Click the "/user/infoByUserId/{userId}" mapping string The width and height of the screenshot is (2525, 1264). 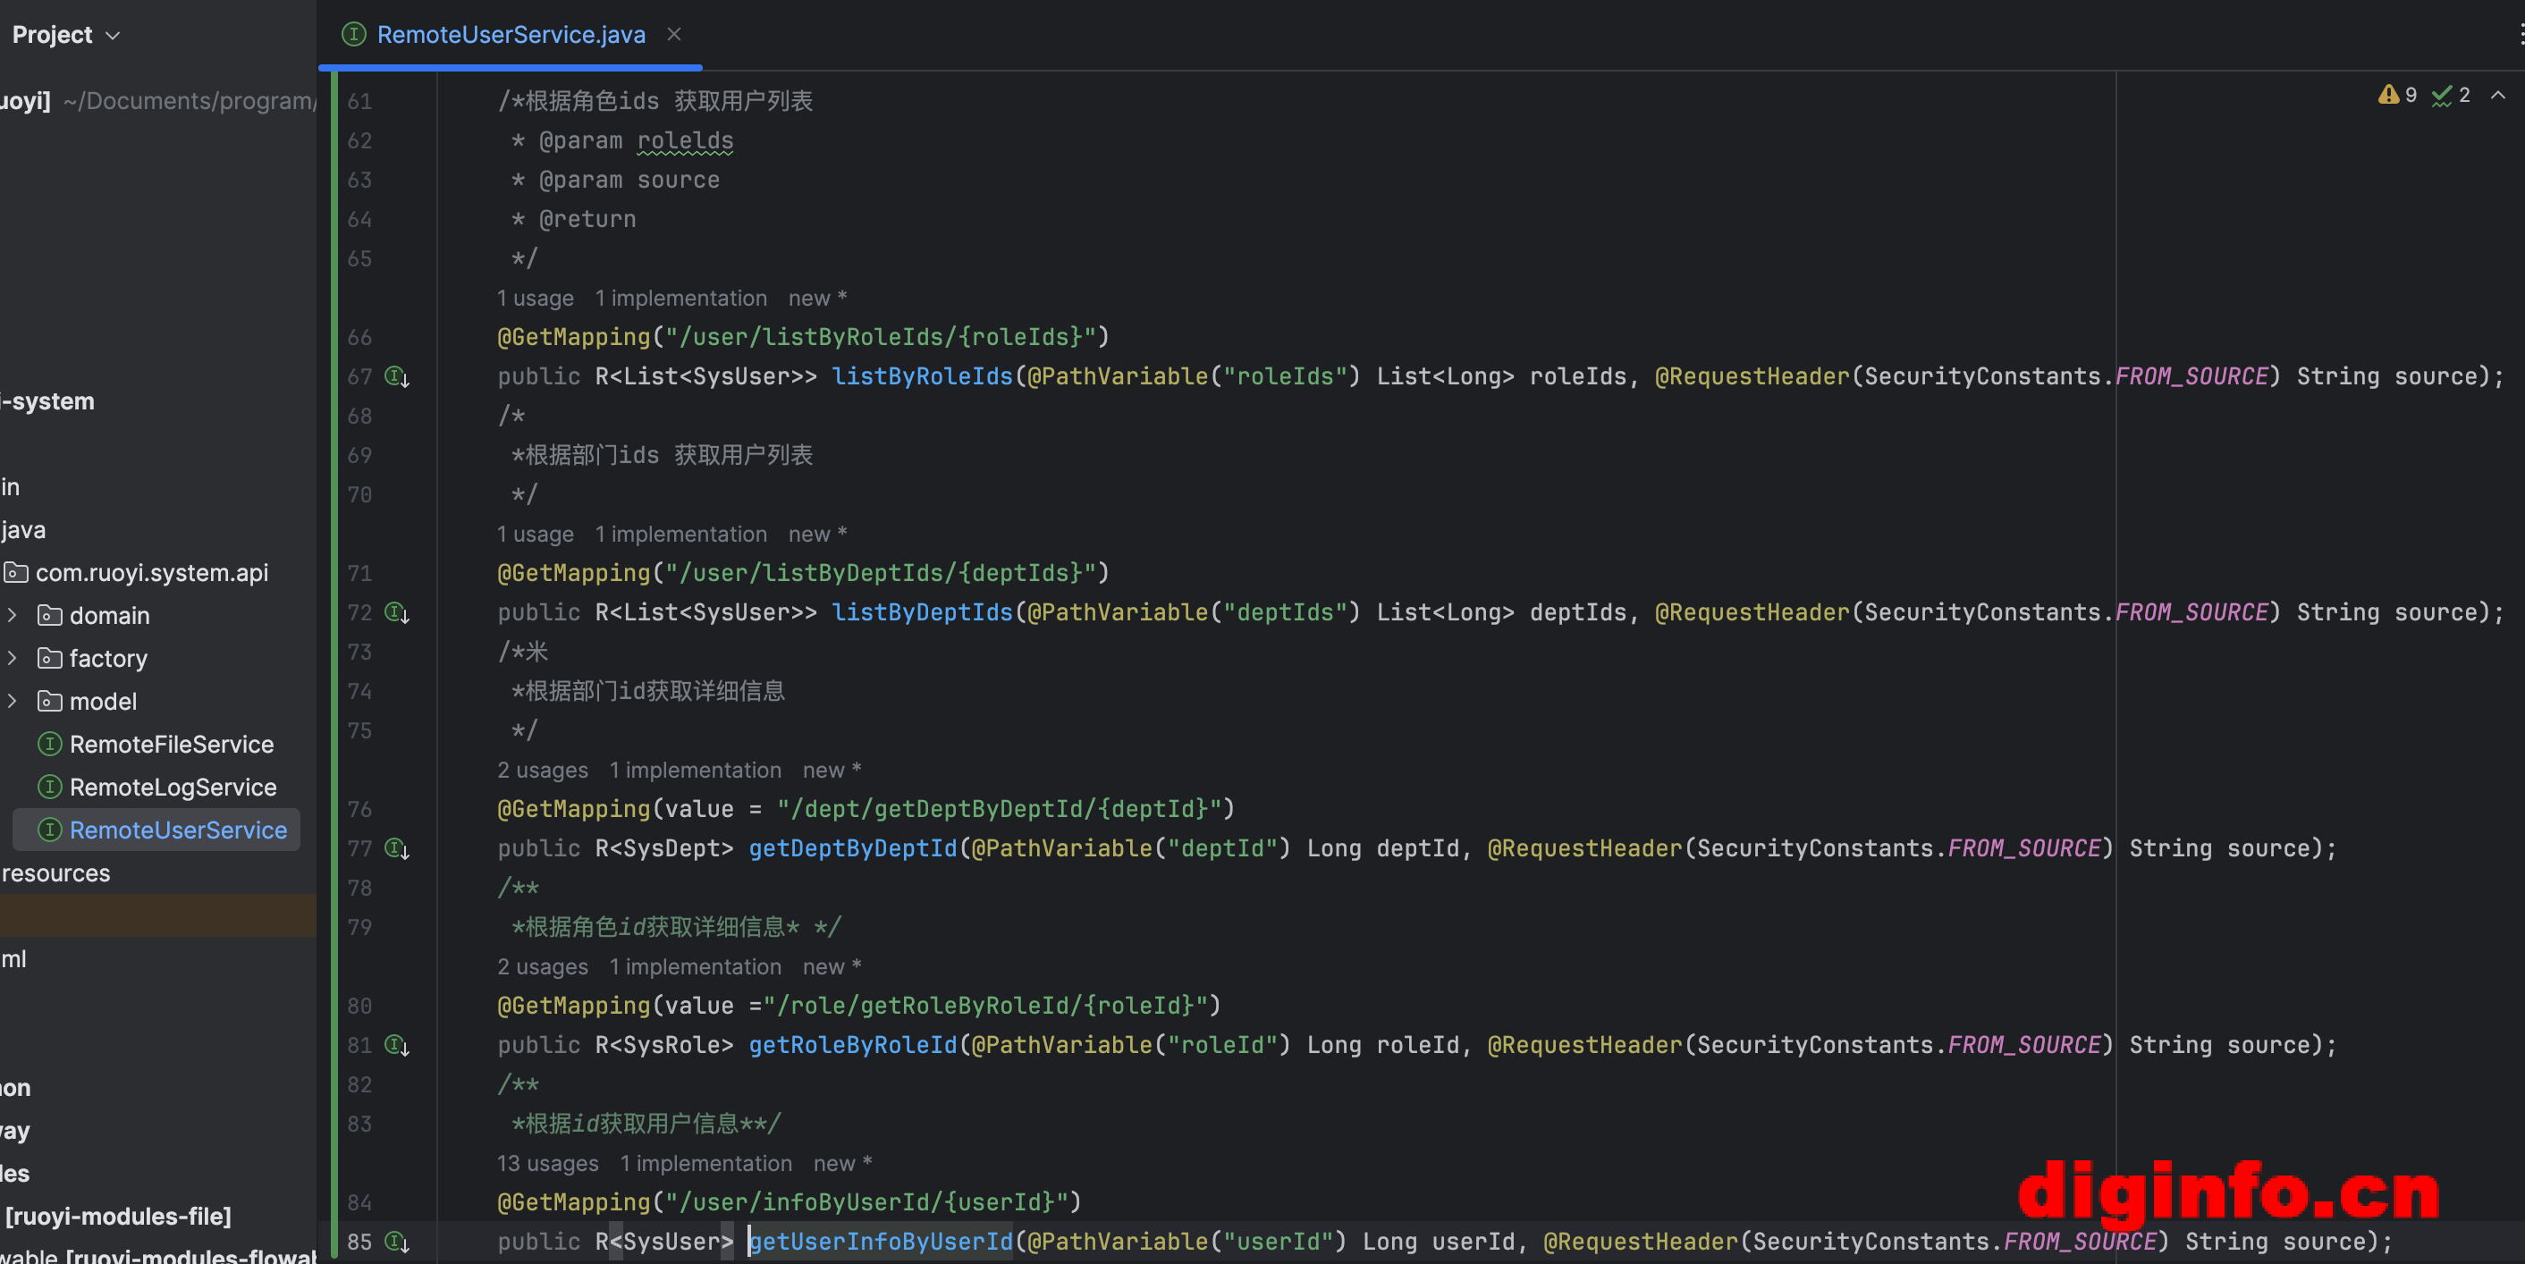click(x=866, y=1202)
